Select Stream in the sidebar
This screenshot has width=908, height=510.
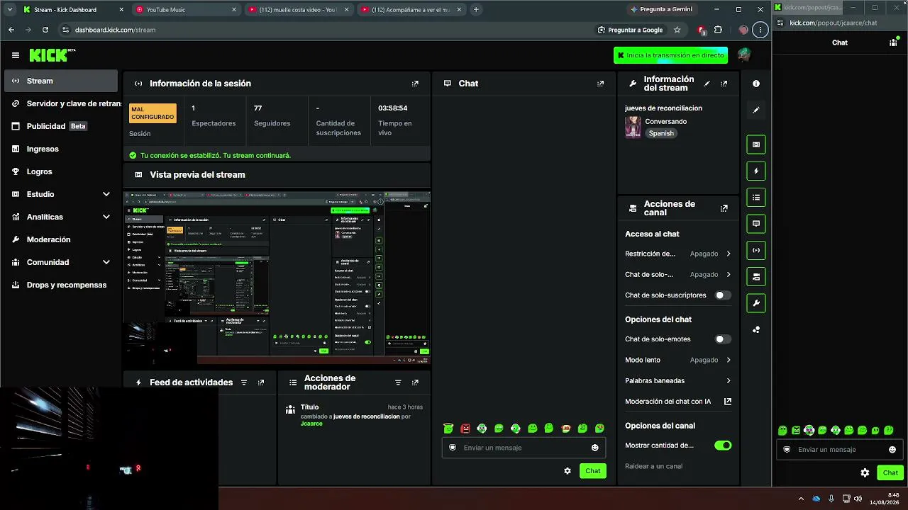[61, 81]
